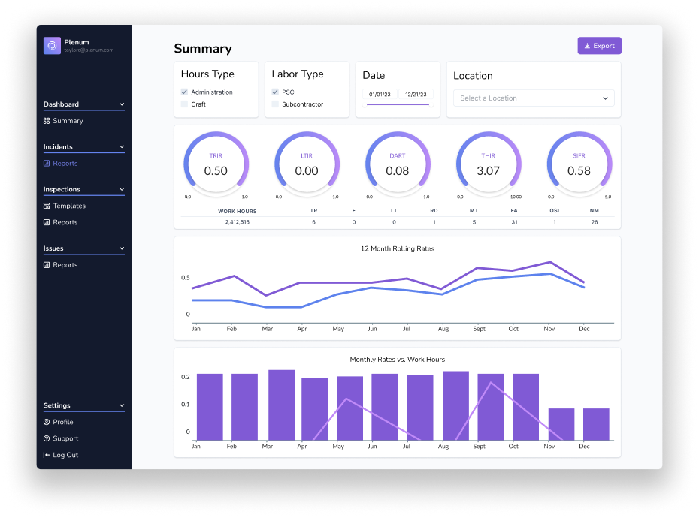Click the Support help icon

(47, 438)
